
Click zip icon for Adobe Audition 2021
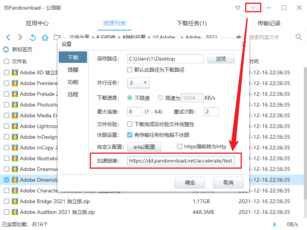click(x=15, y=212)
